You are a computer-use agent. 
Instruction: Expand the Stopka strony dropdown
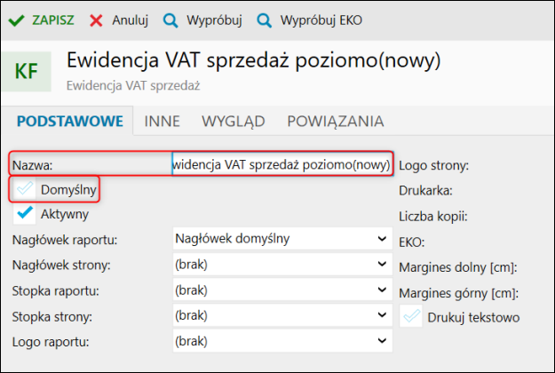276,316
